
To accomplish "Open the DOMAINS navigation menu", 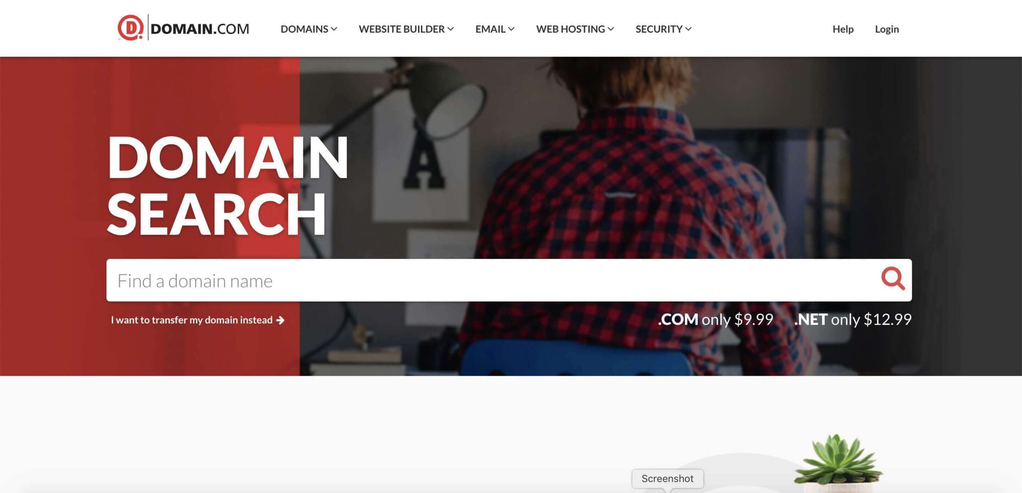I will pos(309,29).
